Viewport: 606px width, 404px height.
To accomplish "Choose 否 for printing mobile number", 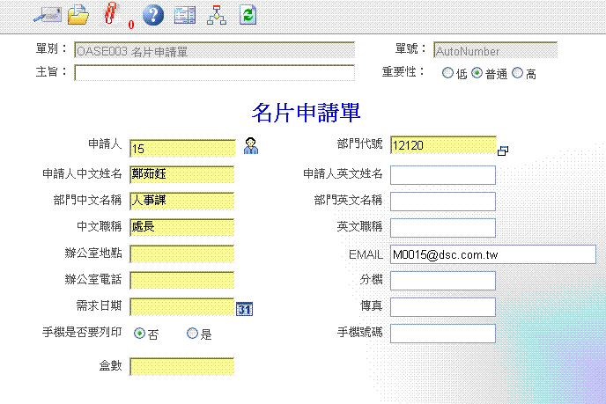I will (x=139, y=334).
